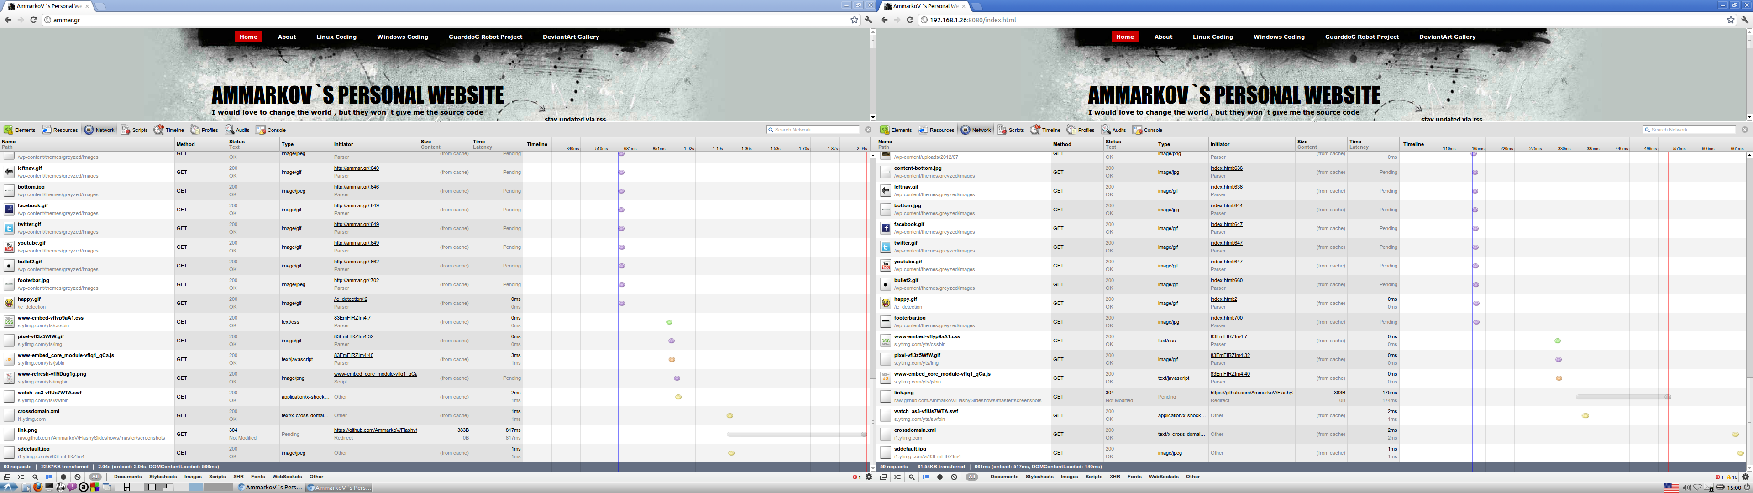Open About page in ammar.gr window

click(x=287, y=37)
